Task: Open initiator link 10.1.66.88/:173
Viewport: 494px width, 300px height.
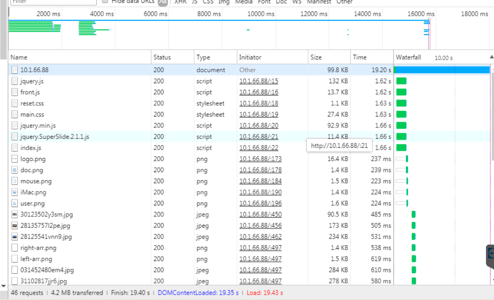Action: tap(260, 159)
